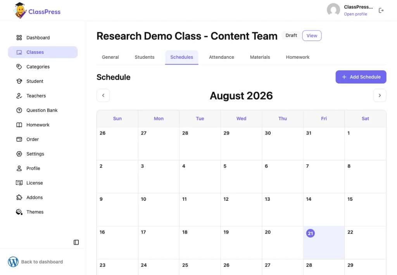This screenshot has height=275, width=397.
Task: Collapse the sidebar with panel icon
Action: [x=76, y=243]
